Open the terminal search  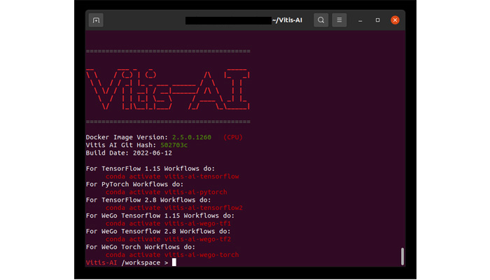point(321,20)
